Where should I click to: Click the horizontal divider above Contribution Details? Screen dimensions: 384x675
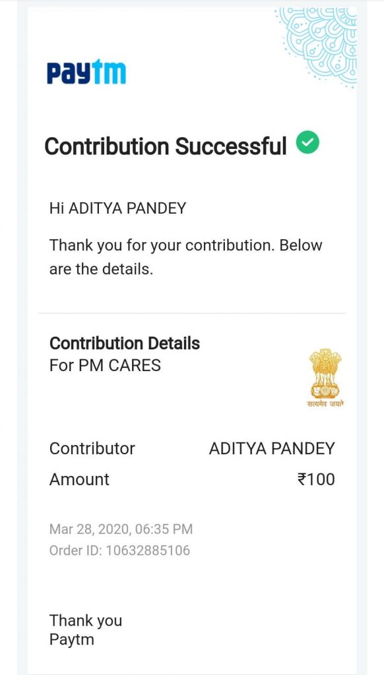click(192, 313)
